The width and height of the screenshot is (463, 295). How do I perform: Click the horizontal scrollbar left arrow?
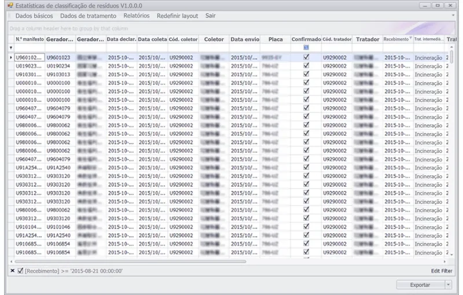(11, 261)
